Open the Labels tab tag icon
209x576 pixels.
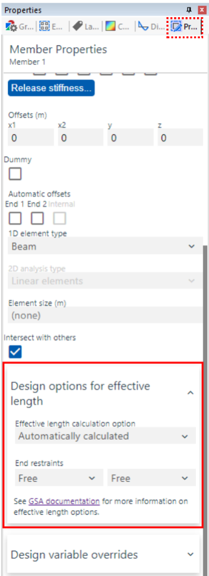(x=77, y=26)
